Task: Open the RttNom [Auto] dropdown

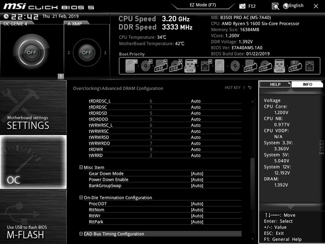Action: coord(197,210)
